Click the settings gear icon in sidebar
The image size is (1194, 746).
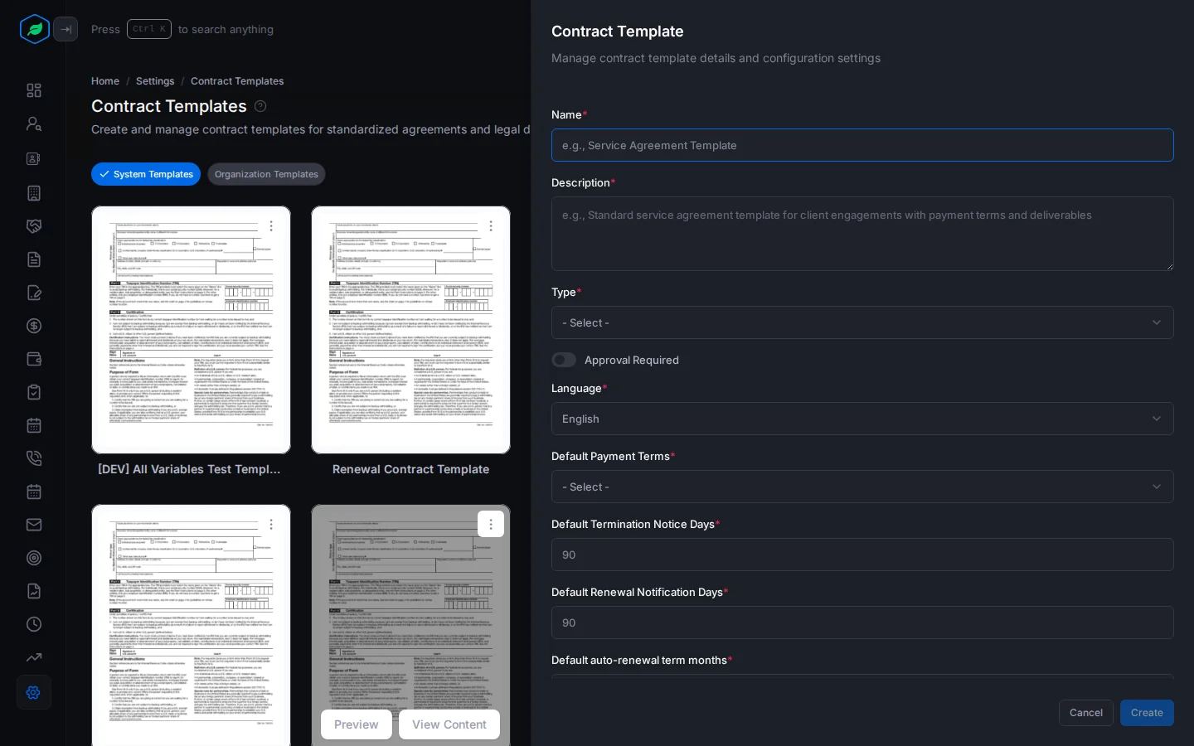click(x=34, y=692)
